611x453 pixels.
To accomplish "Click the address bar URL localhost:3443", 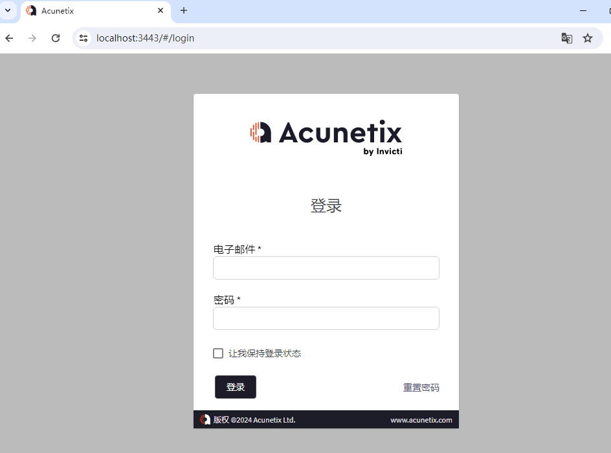I will tap(145, 38).
